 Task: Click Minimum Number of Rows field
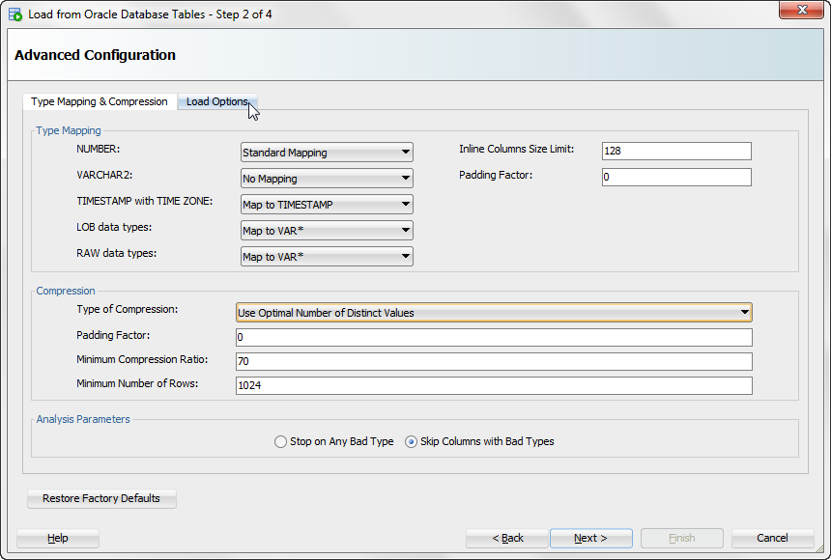pos(494,385)
